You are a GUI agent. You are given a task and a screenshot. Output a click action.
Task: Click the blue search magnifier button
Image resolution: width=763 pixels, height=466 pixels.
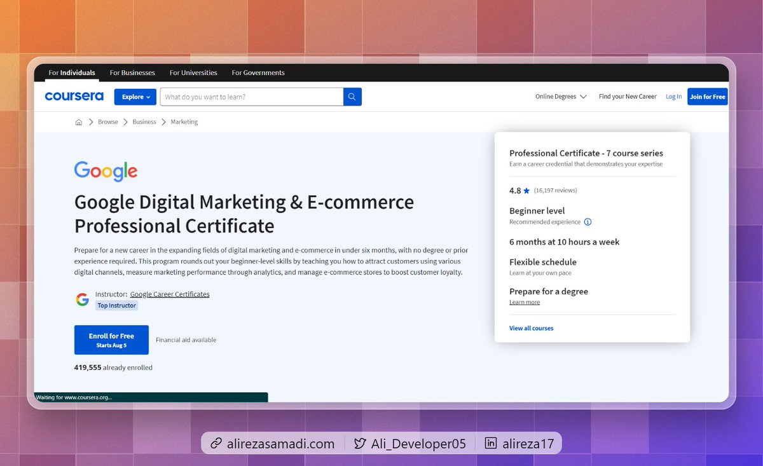[x=352, y=97]
